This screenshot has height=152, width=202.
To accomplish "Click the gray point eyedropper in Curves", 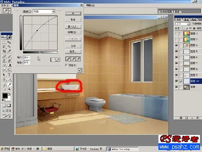I will click(73, 59).
